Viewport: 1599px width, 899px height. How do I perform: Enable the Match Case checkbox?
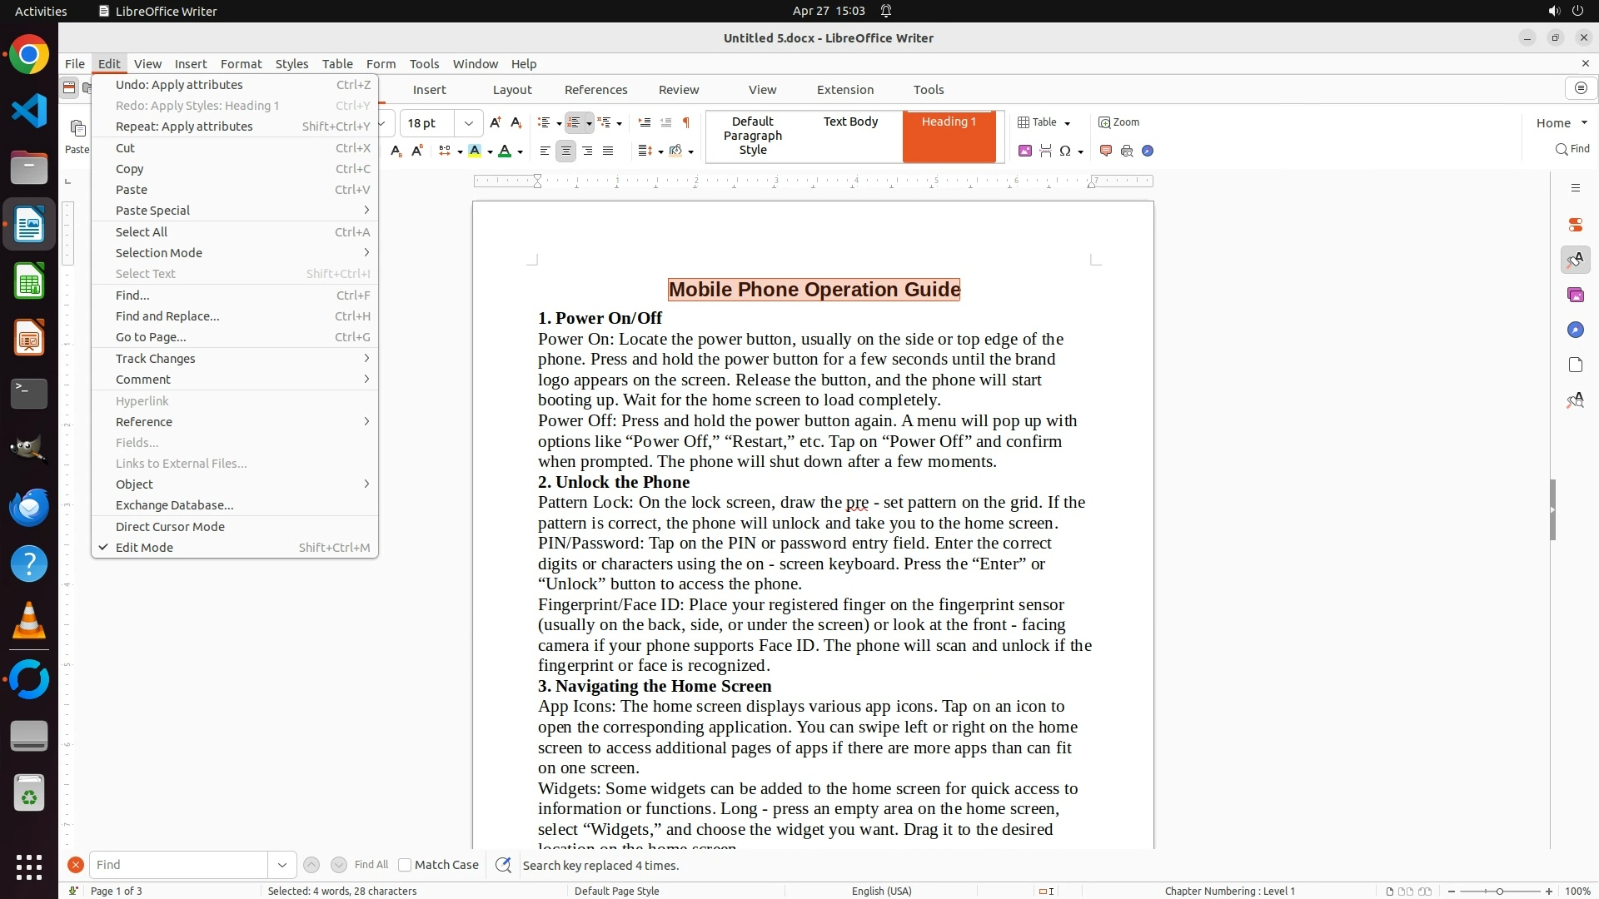click(x=405, y=865)
